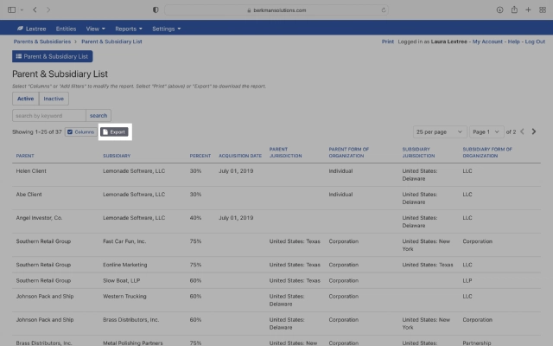
Task: Toggle the Columns checkbox button
Action: click(80, 132)
